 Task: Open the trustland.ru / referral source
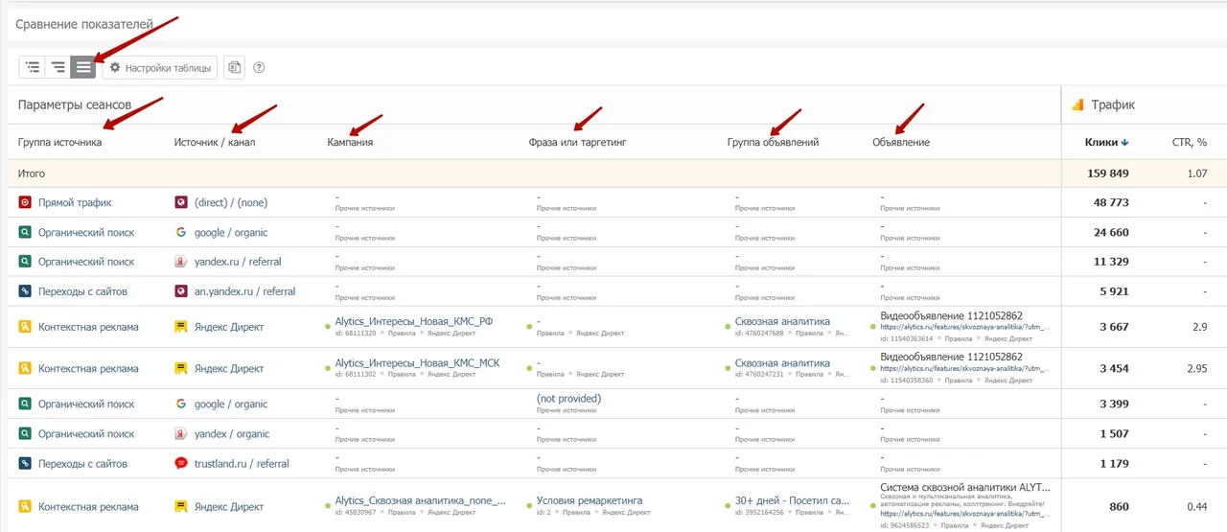242,463
